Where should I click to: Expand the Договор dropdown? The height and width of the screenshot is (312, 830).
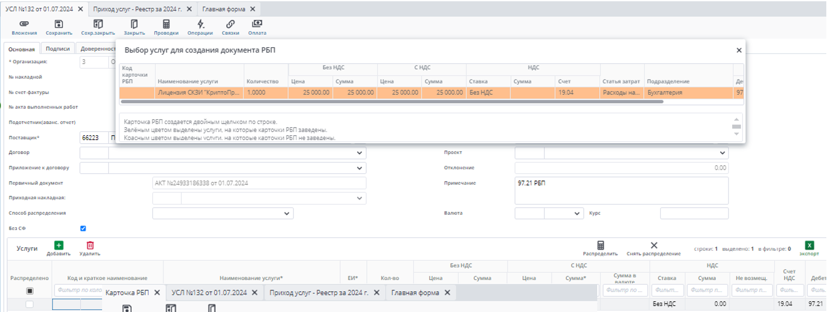coord(359,153)
